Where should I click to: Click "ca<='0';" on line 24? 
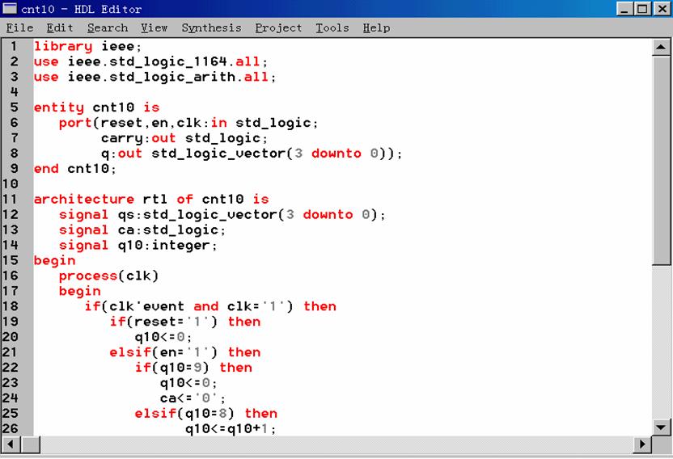193,398
